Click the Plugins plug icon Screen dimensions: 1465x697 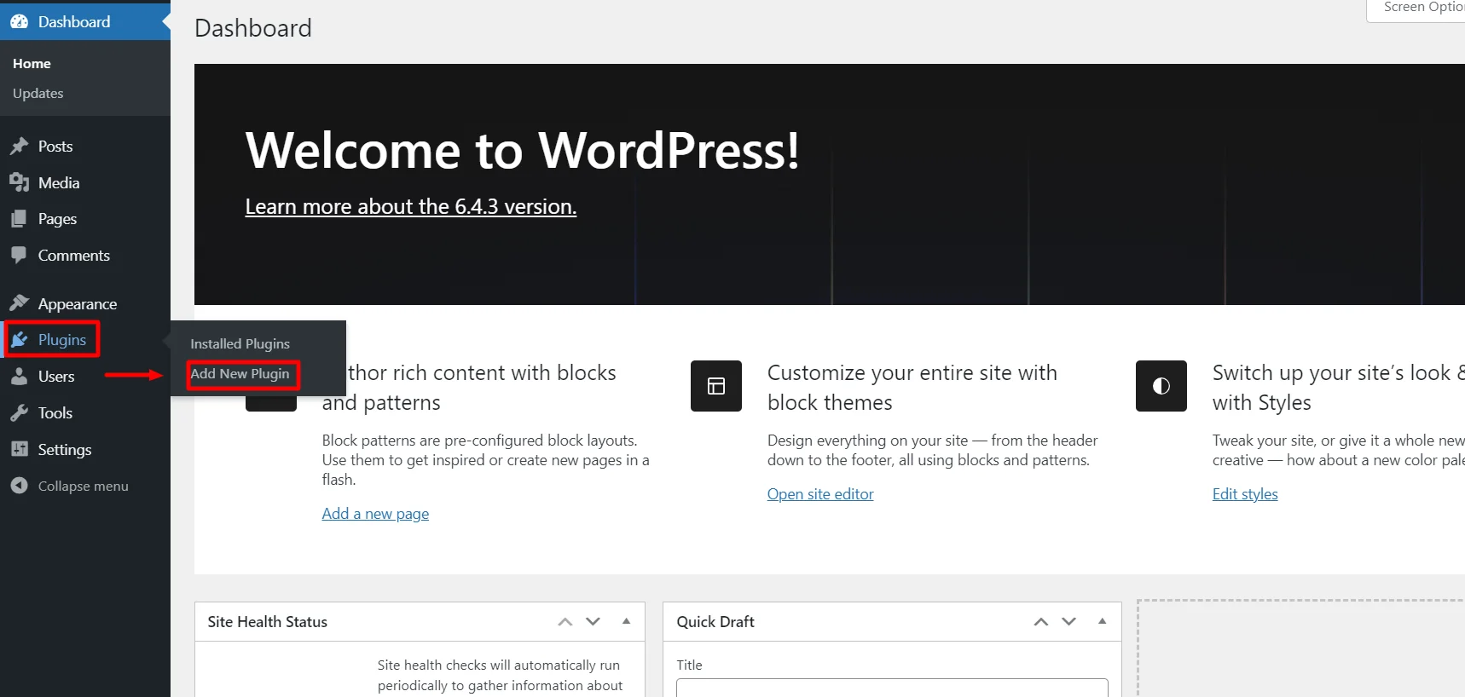(19, 340)
